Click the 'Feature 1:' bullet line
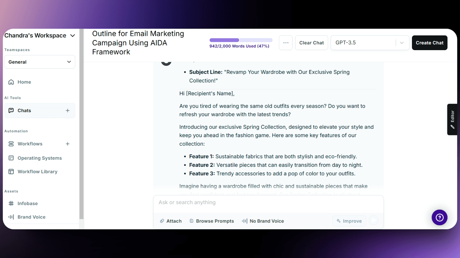 (x=273, y=157)
